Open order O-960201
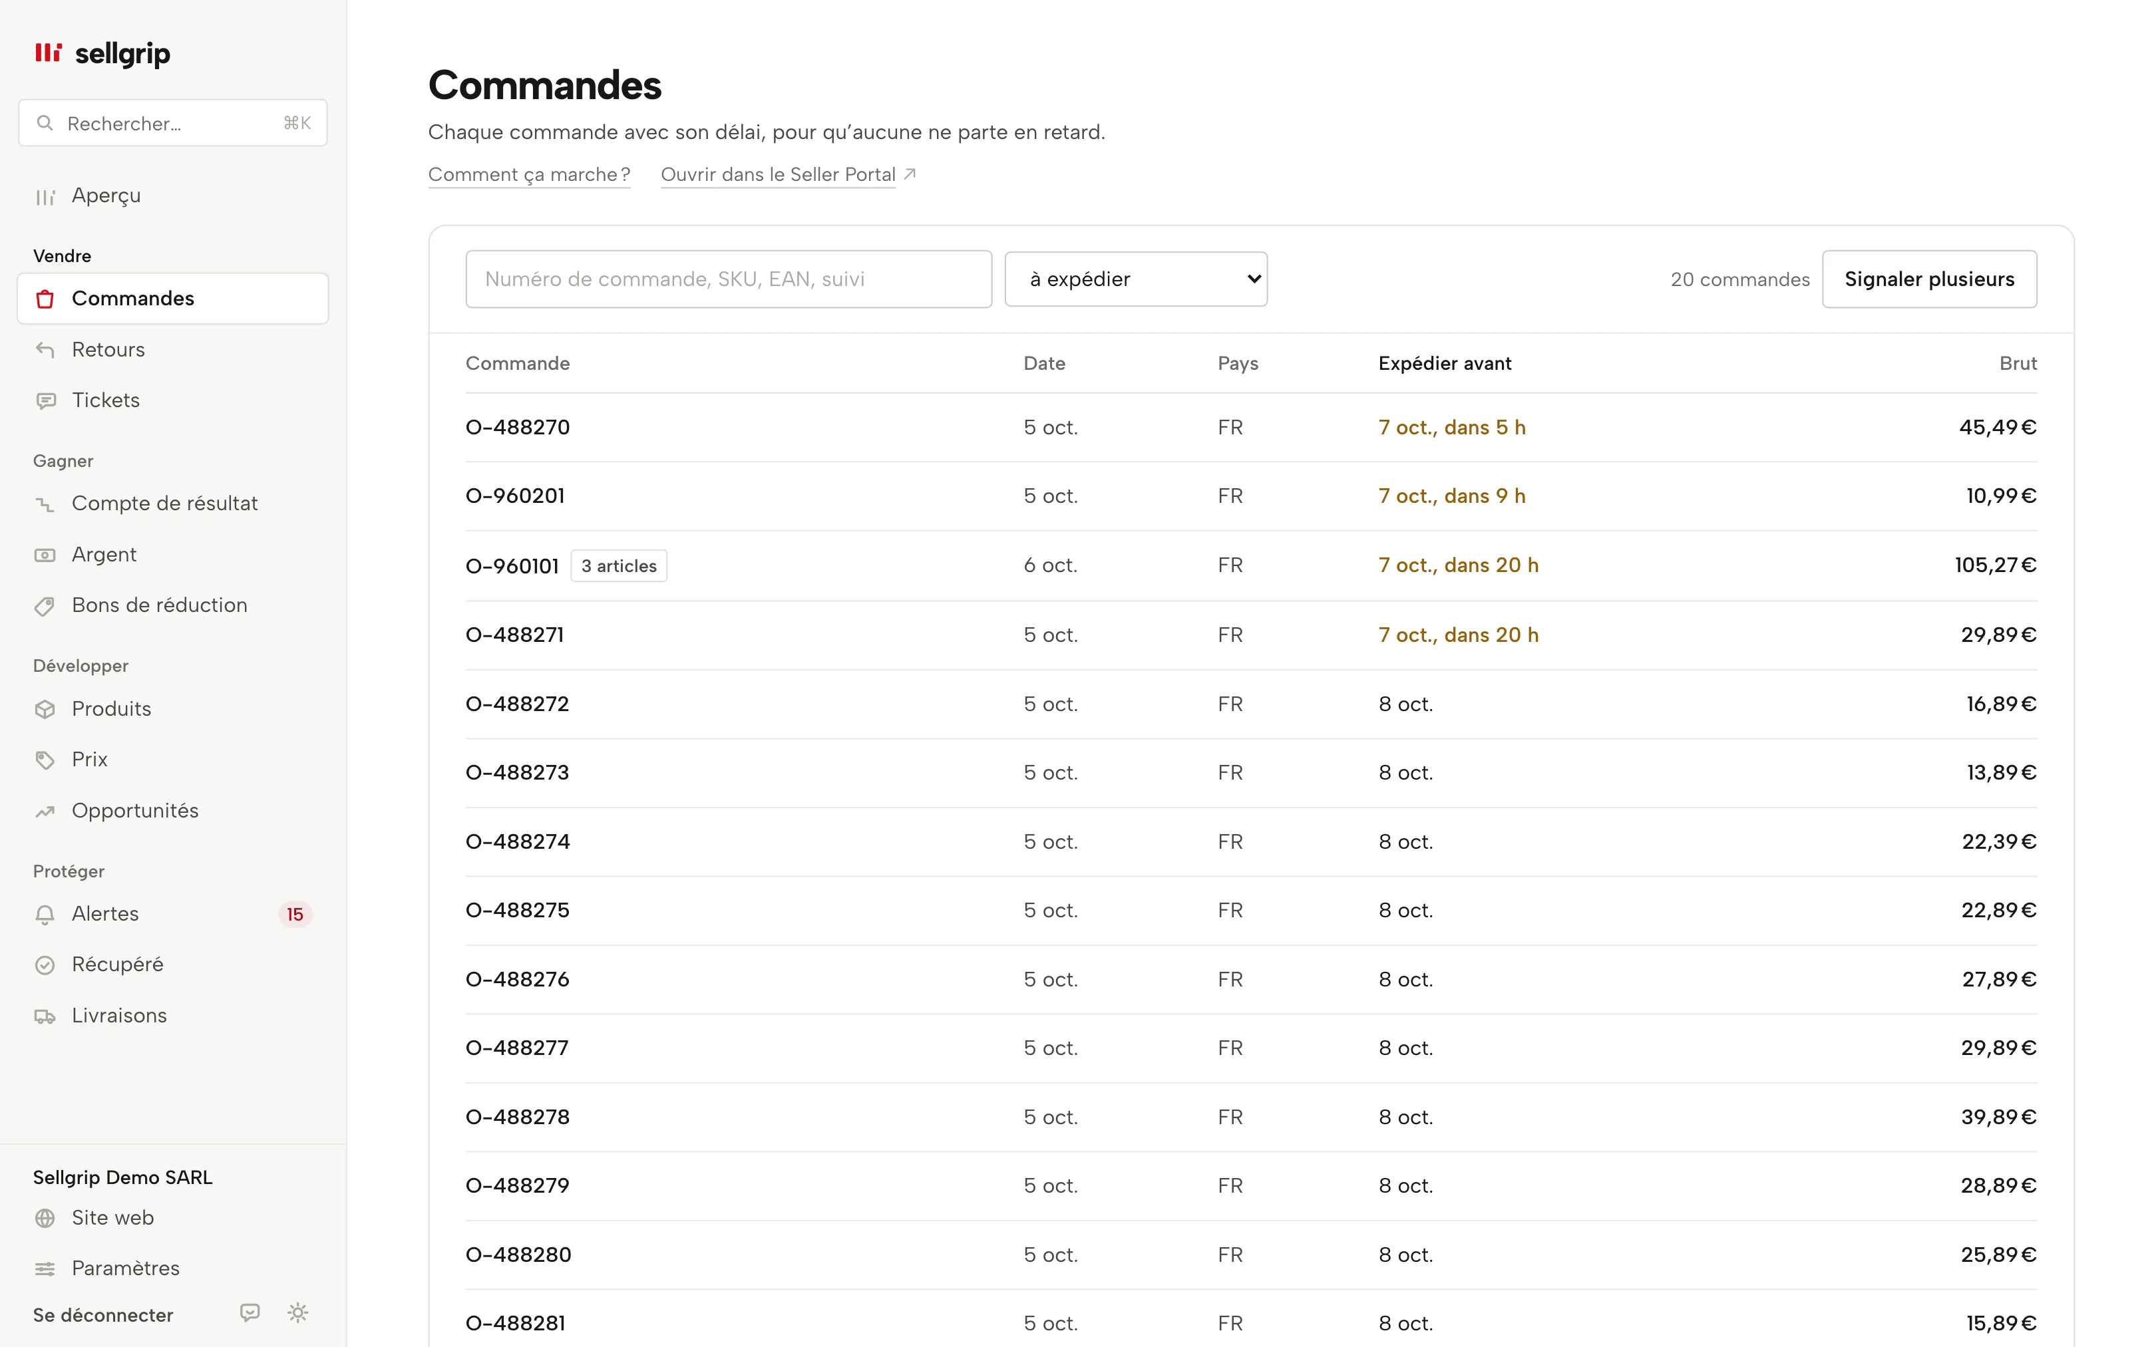 click(x=515, y=496)
